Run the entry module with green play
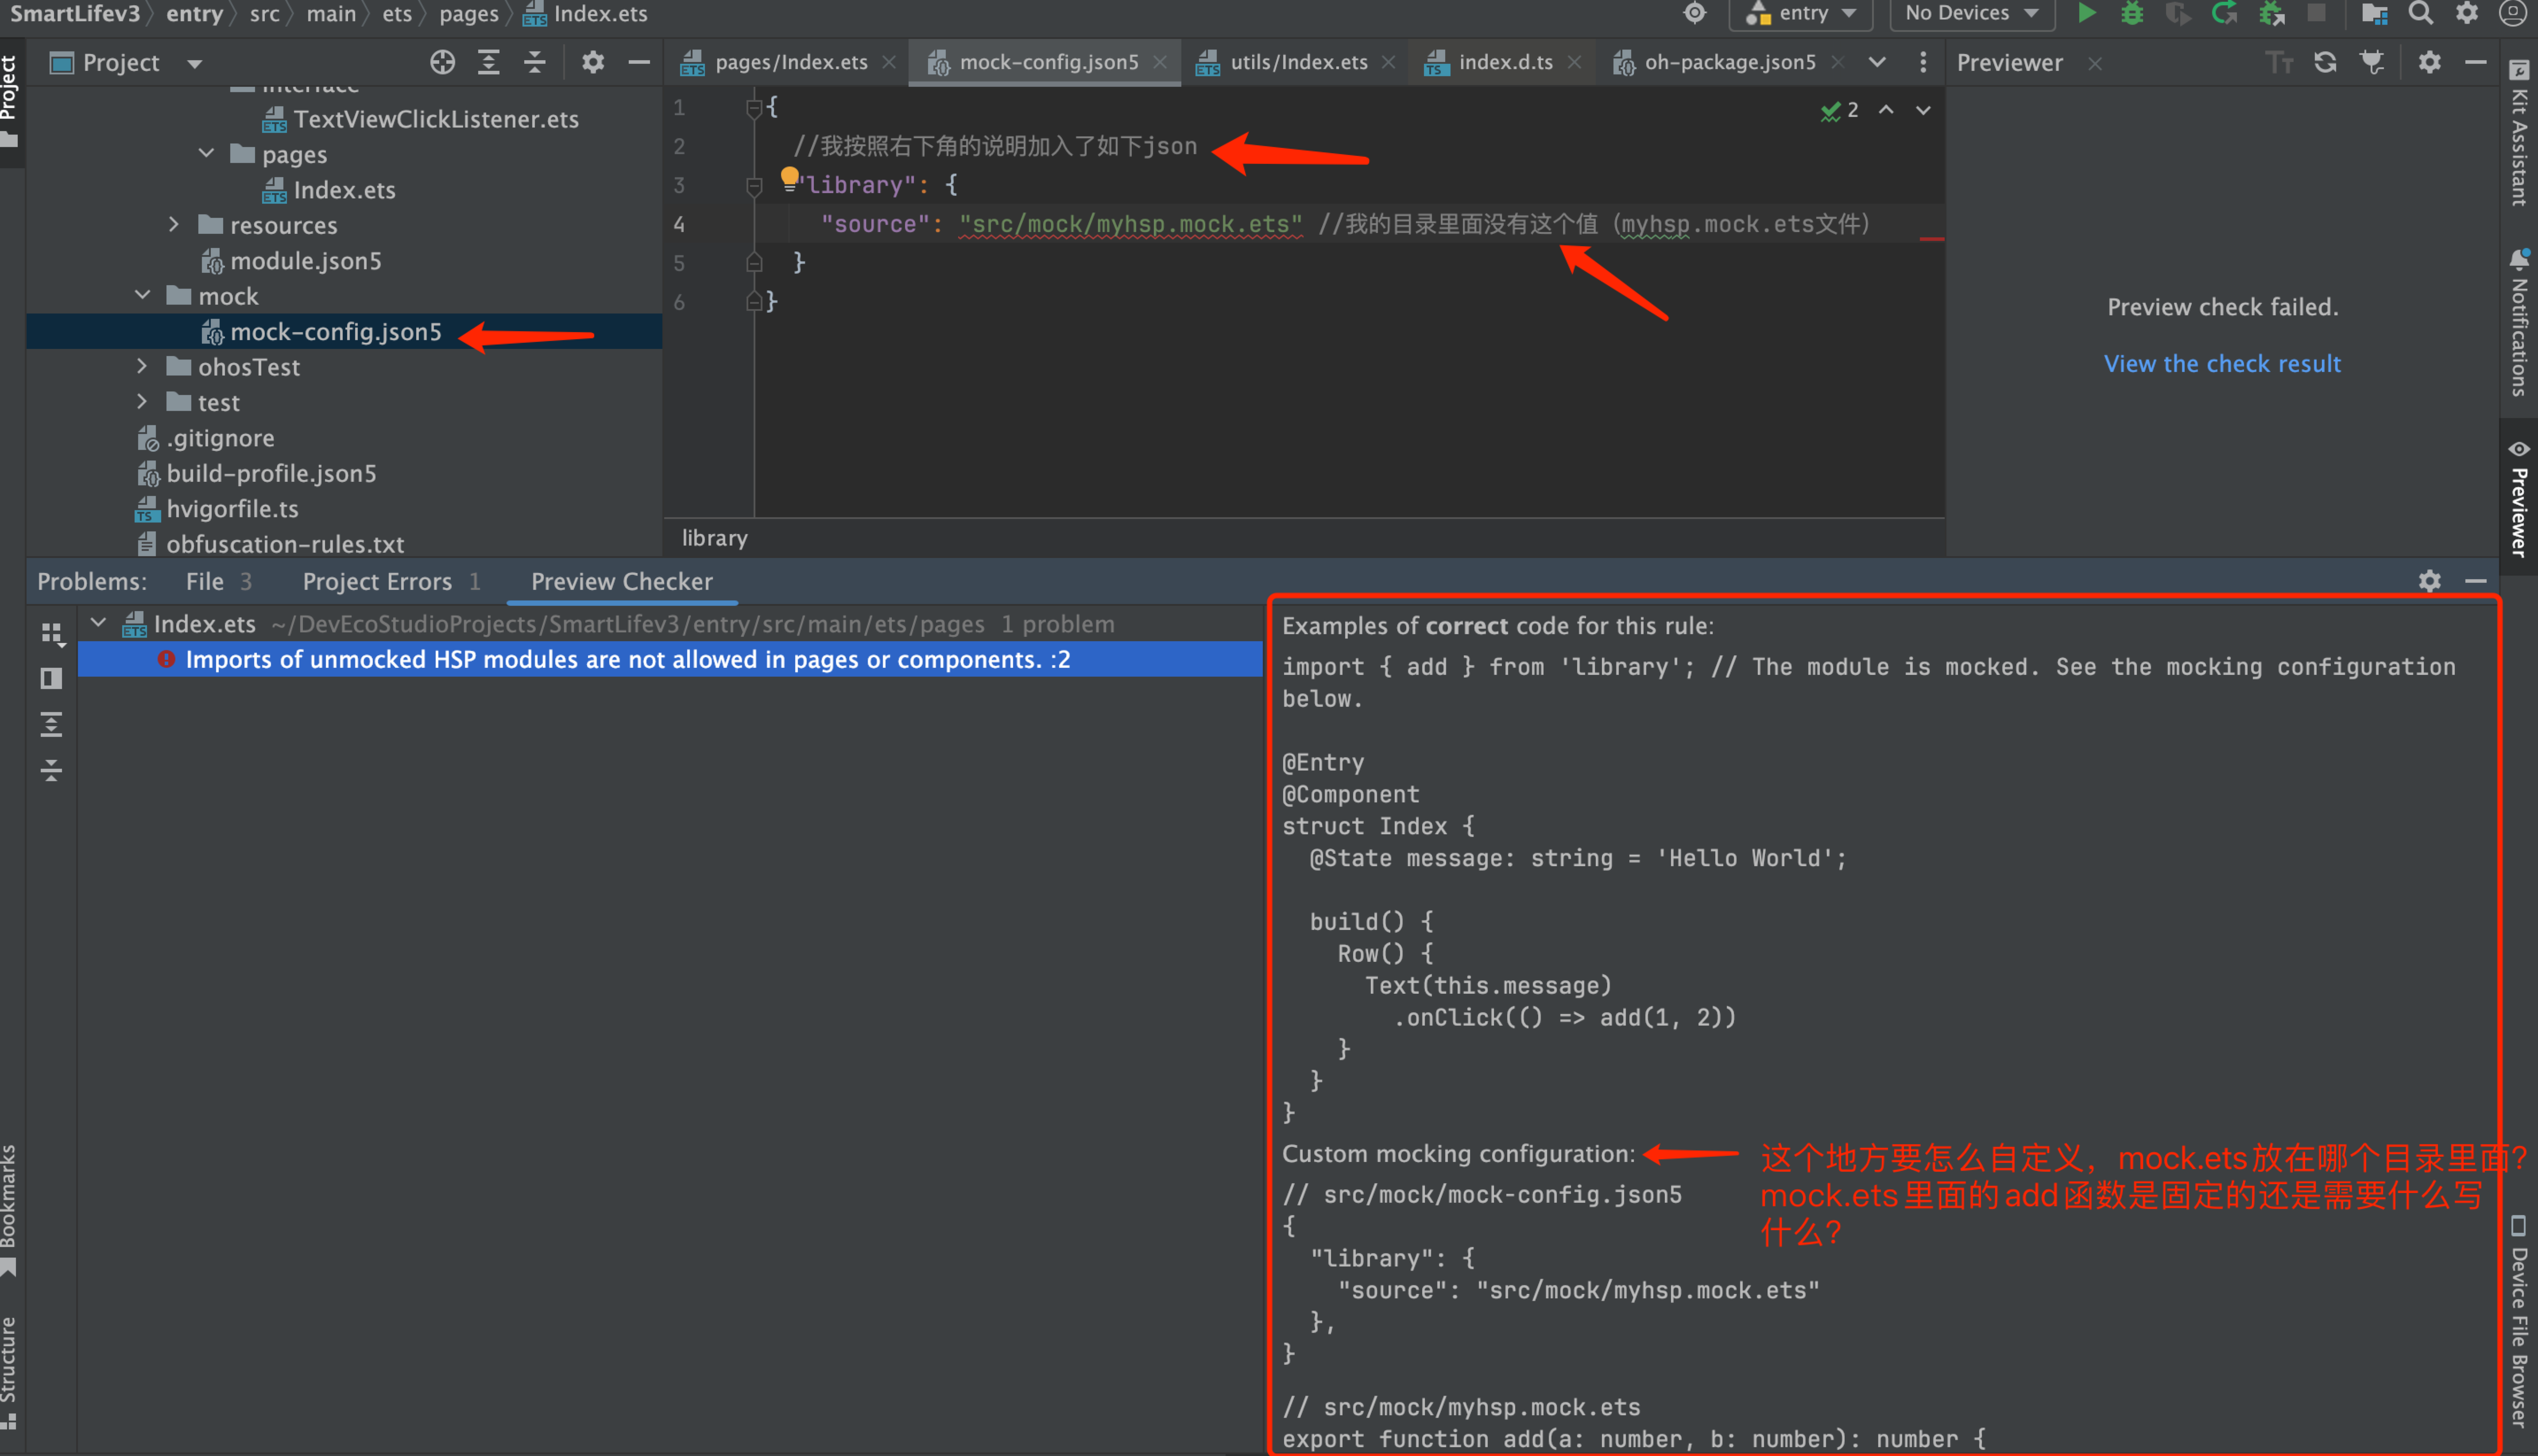This screenshot has width=2538, height=1456. tap(2086, 13)
